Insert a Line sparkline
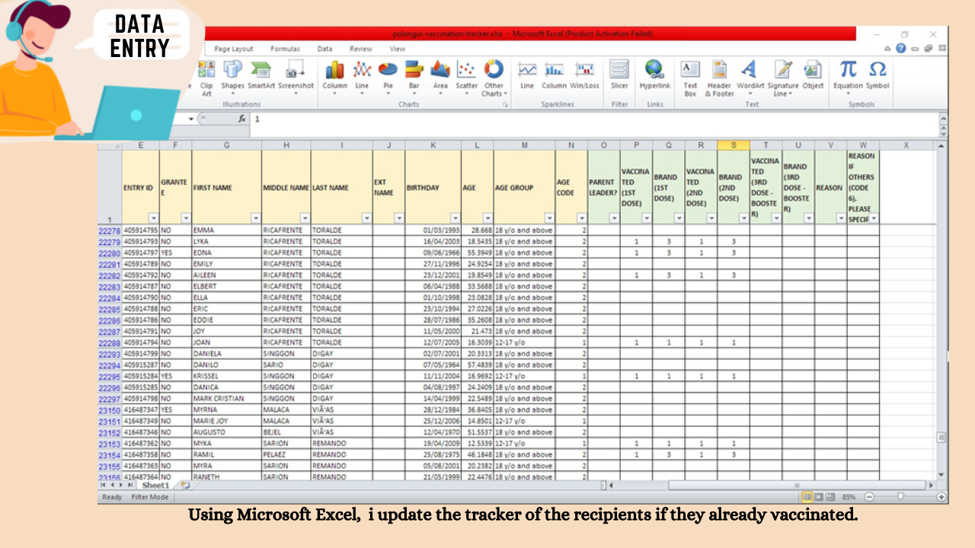This screenshot has height=548, width=975. point(527,75)
